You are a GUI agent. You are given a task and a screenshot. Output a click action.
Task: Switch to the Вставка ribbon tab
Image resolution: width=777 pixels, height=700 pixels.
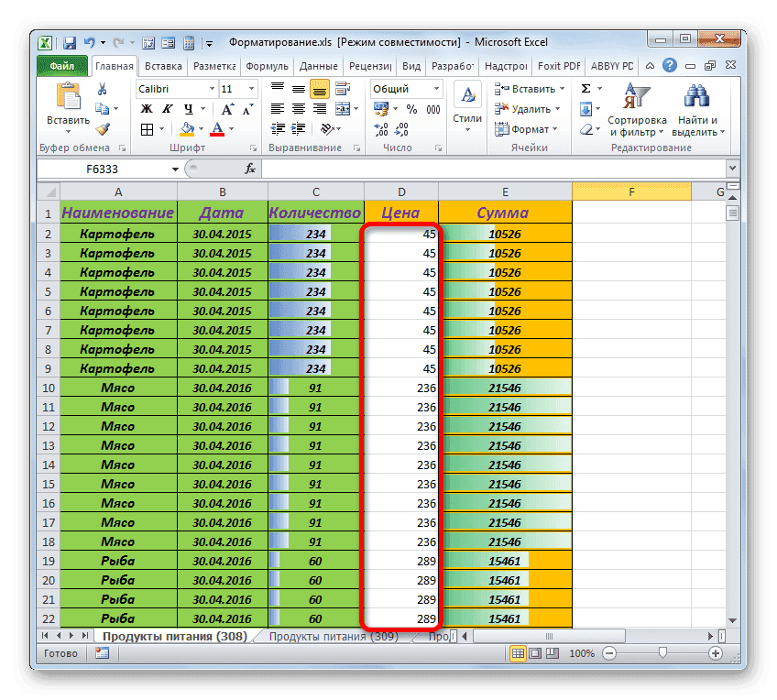(165, 65)
